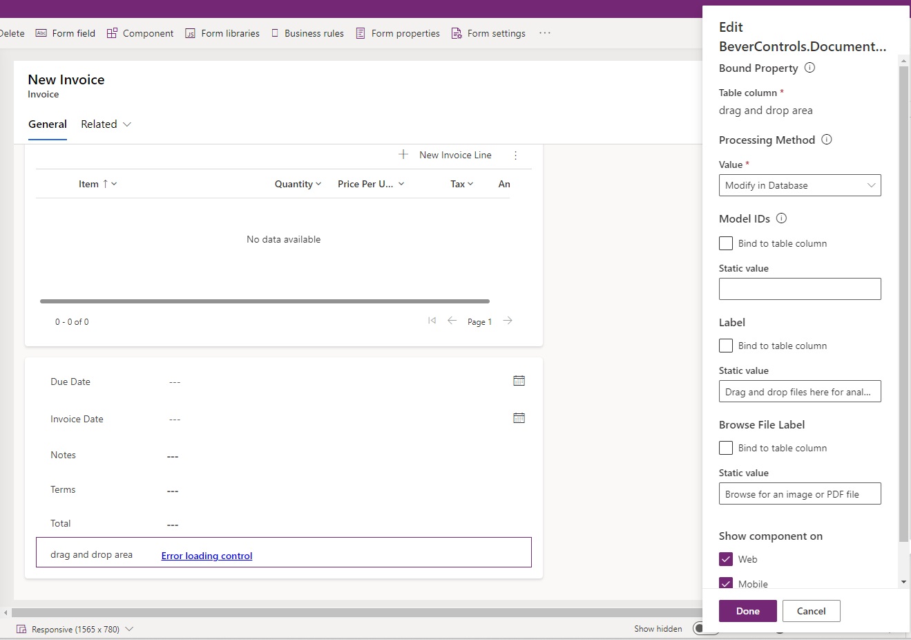
Task: Click the New Invoice Line label
Action: (x=455, y=155)
